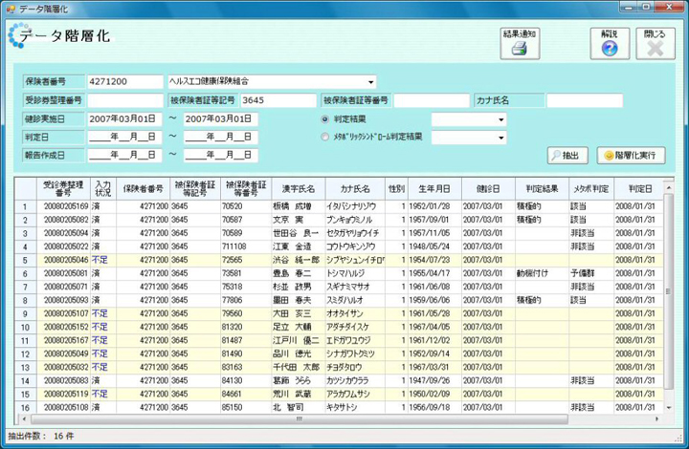Click the 性別 column header

click(x=396, y=189)
